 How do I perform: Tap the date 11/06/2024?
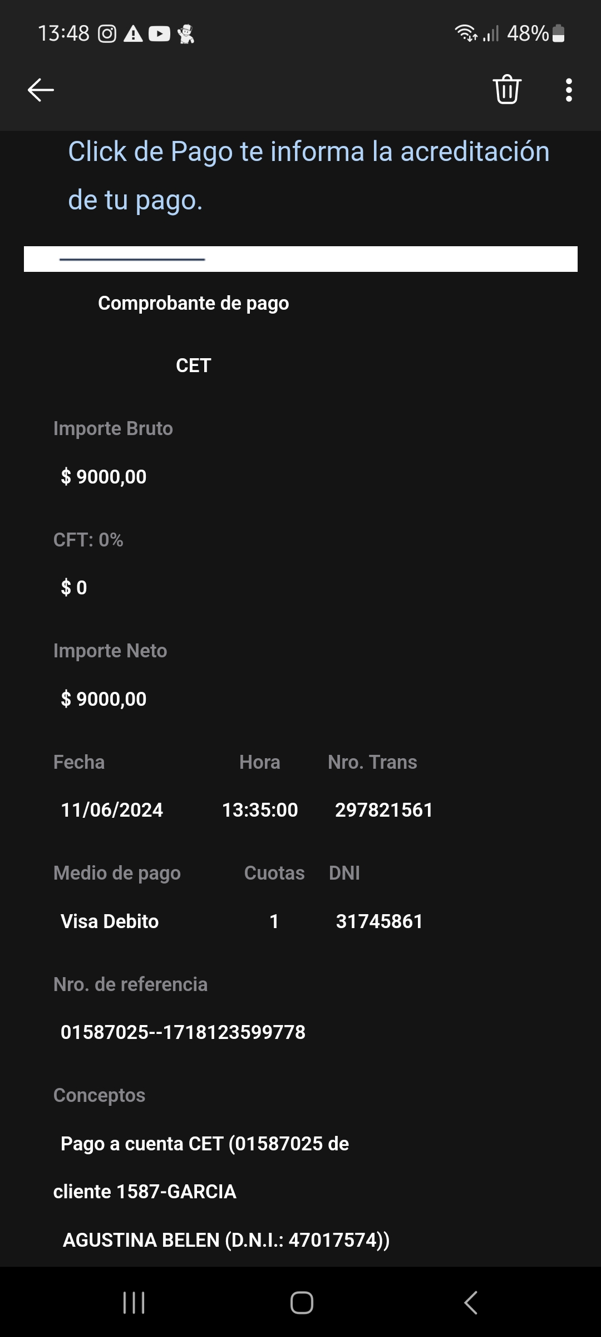click(x=112, y=810)
